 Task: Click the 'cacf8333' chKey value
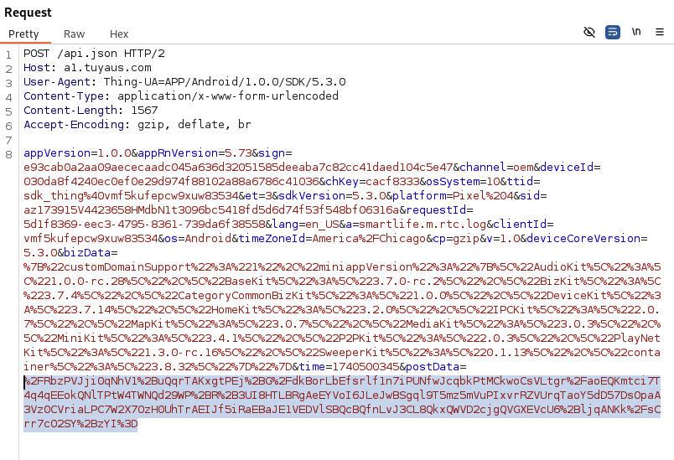pyautogui.click(x=392, y=181)
